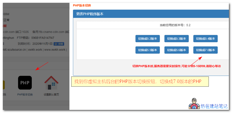Switch PHP to 切换成5.4版本
This screenshot has width=232, height=113.
(205, 39)
